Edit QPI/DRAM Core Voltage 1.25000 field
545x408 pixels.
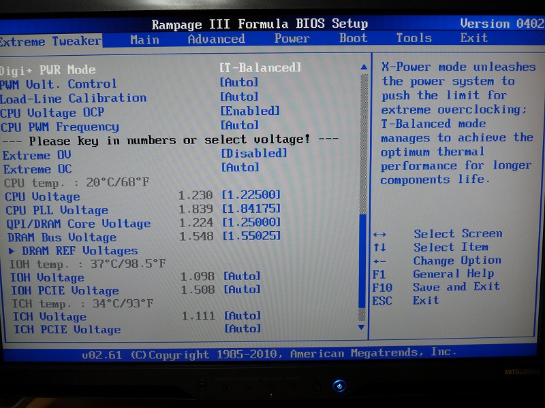point(251,222)
